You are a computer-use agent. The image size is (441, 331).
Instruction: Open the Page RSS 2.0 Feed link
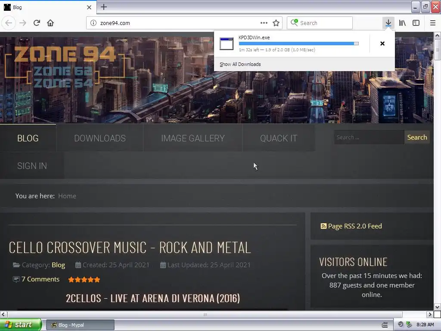(355, 226)
